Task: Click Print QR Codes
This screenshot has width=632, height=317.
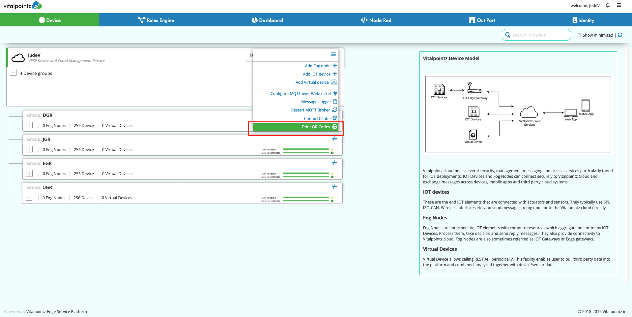Action: pyautogui.click(x=296, y=127)
